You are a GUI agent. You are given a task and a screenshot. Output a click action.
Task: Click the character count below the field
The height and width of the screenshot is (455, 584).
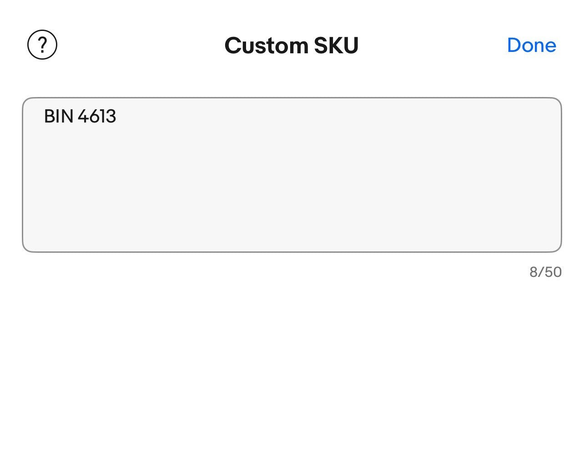tap(545, 272)
